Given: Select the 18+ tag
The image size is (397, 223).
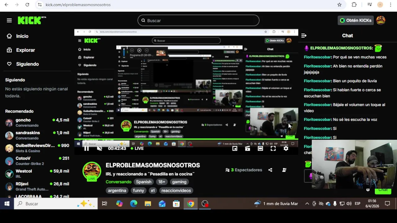Looking at the screenshot, I should [162, 182].
